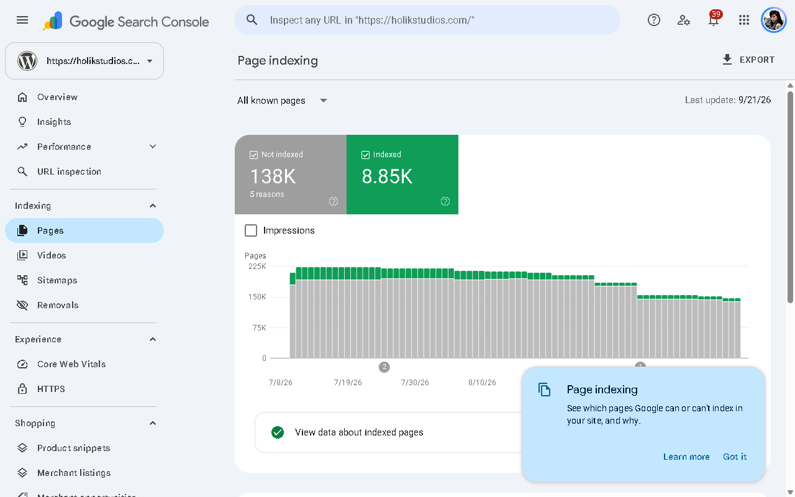Click the Merchant listings layers icon
Viewport: 795px width, 497px height.
click(x=22, y=473)
